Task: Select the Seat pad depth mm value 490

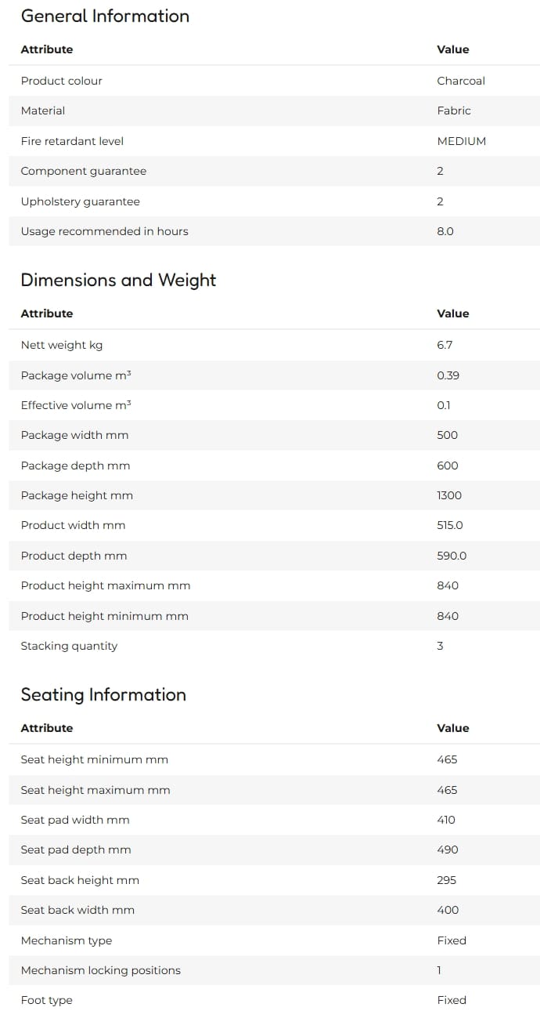Action: pos(448,850)
